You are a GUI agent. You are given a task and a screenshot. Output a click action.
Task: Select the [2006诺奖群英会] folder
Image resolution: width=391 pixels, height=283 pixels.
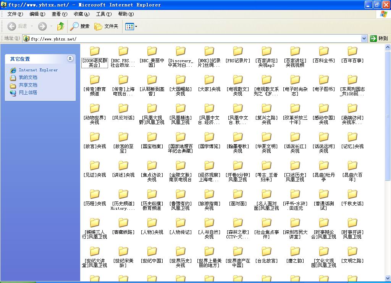point(94,51)
